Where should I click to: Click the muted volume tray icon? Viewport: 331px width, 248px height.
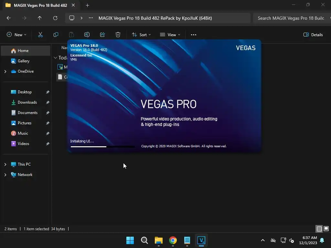[292, 240]
